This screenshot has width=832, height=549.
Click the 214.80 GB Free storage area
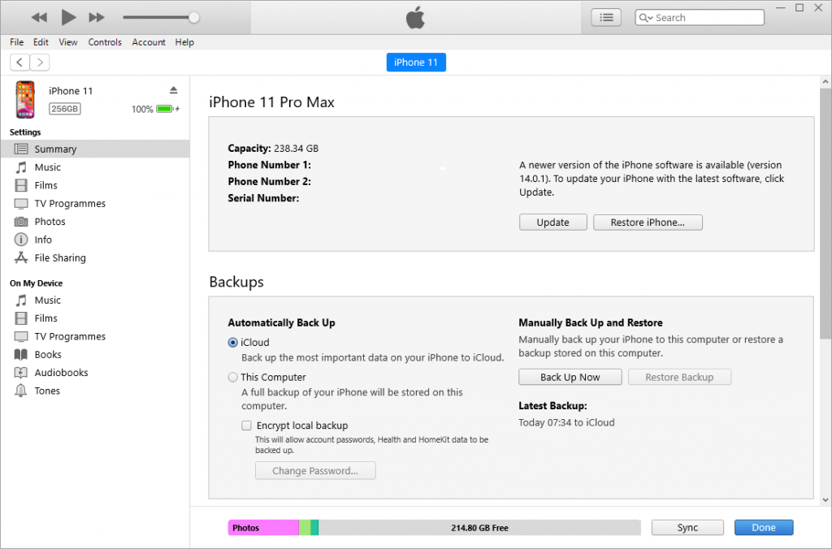click(x=479, y=528)
